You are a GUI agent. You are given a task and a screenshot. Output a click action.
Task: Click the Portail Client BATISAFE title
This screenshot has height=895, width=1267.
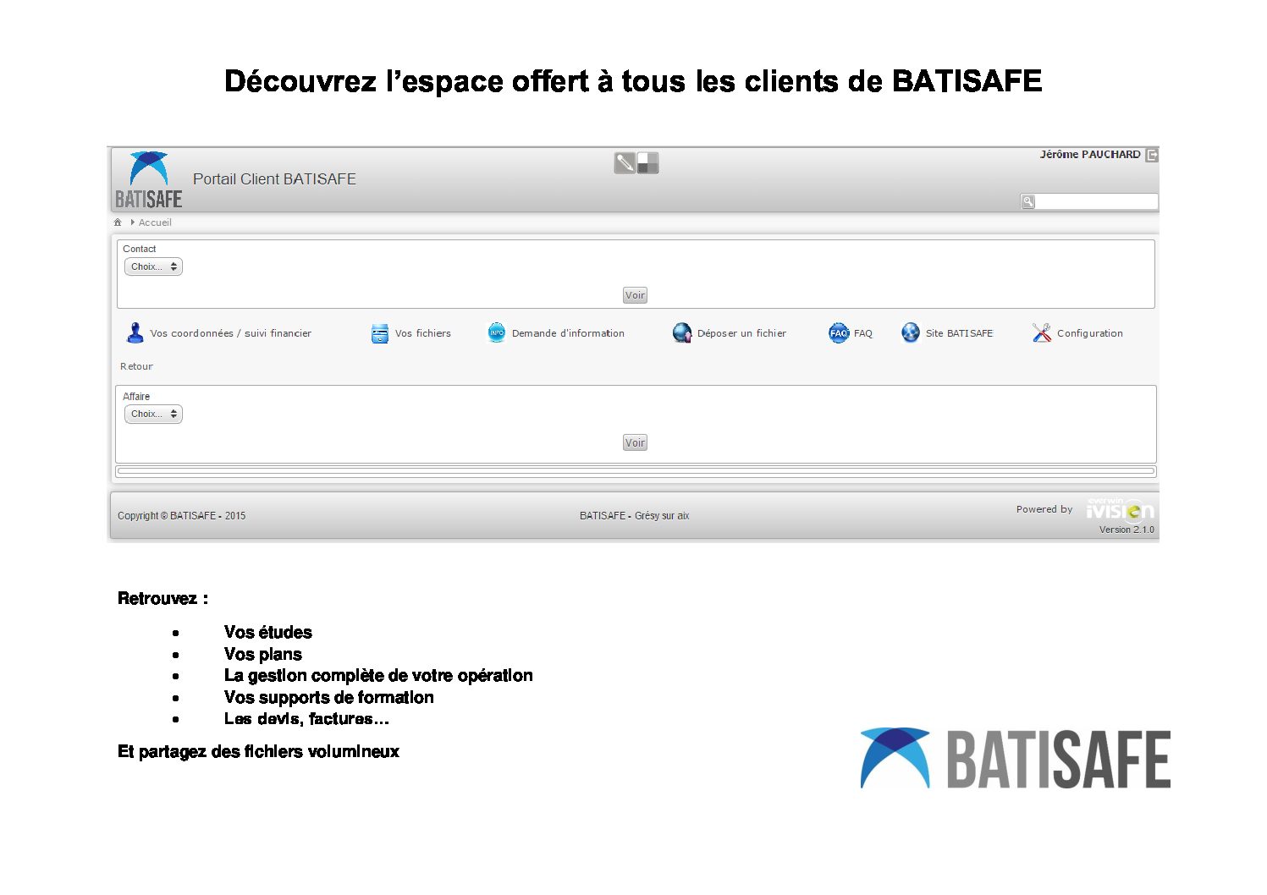[x=274, y=178]
